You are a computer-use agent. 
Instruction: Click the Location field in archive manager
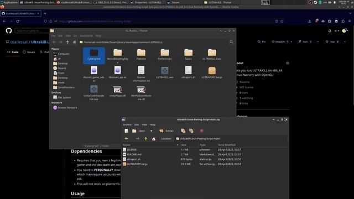coord(231,139)
